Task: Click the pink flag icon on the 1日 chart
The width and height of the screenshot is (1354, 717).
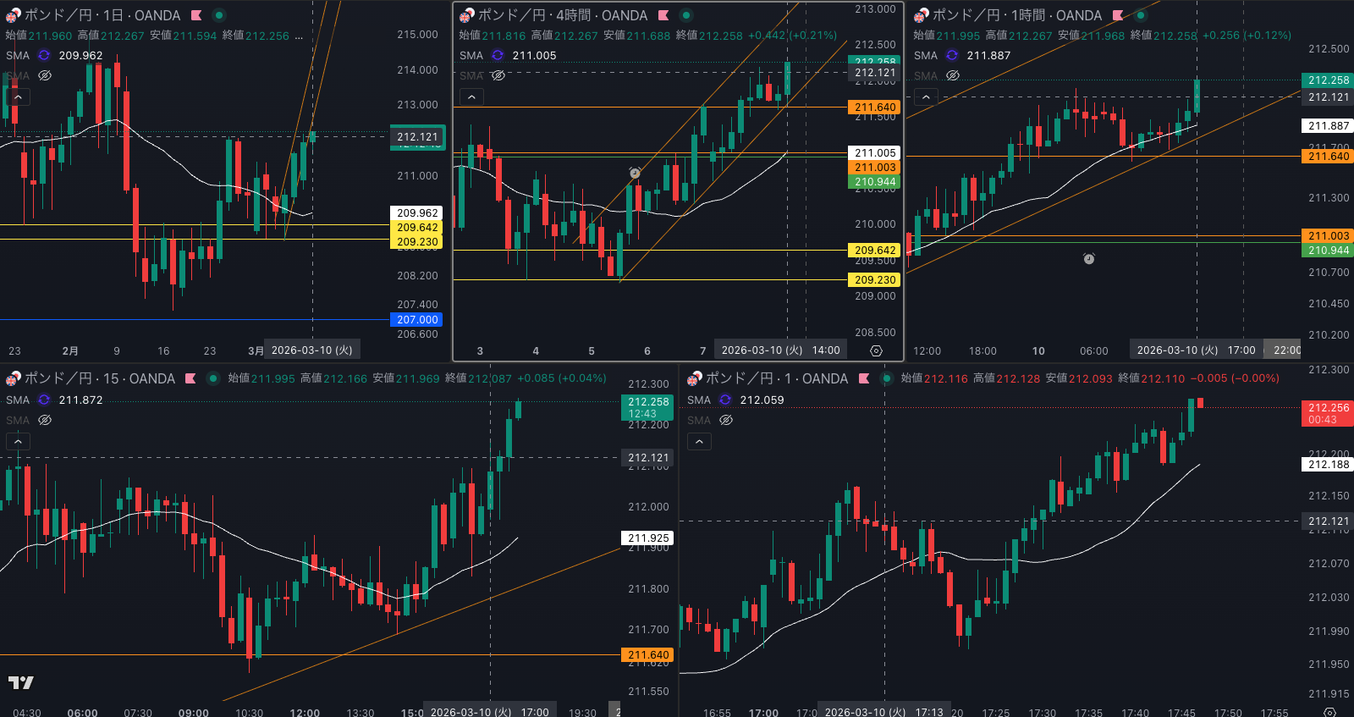Action: pos(196,15)
